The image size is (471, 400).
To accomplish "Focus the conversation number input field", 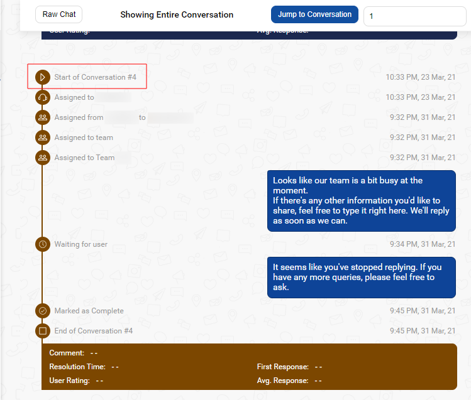I will [x=415, y=16].
